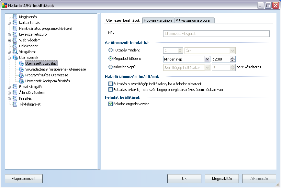281x188 pixels.
Task: Increase the Futtatás minden interval spinner
Action: (180, 50)
